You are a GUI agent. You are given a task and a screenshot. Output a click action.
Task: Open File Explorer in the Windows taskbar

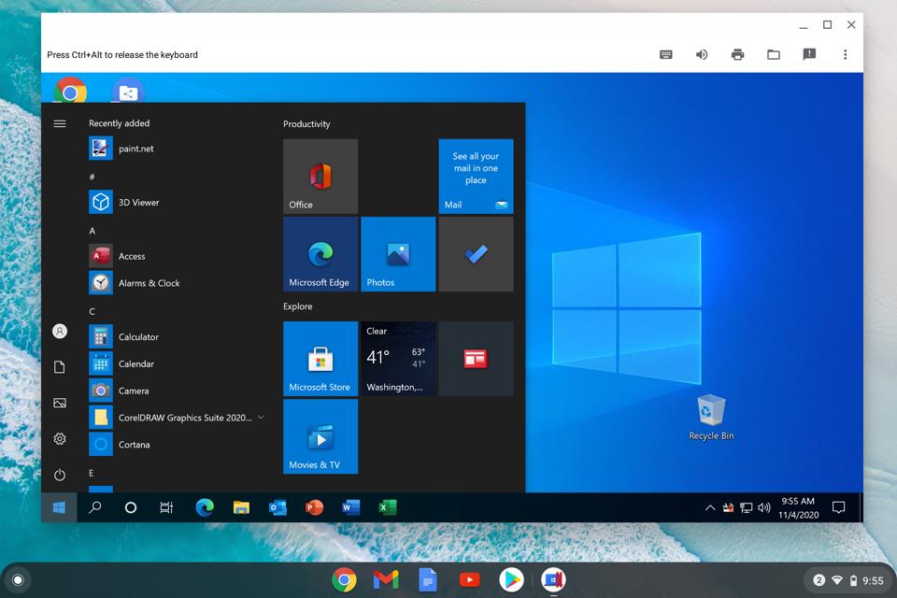(241, 507)
